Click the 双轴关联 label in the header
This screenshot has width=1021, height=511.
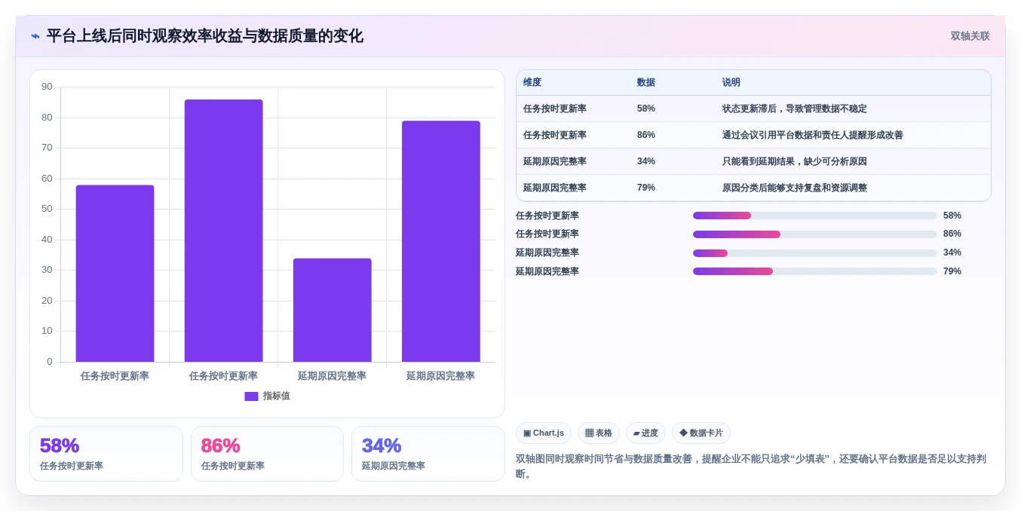click(x=970, y=36)
